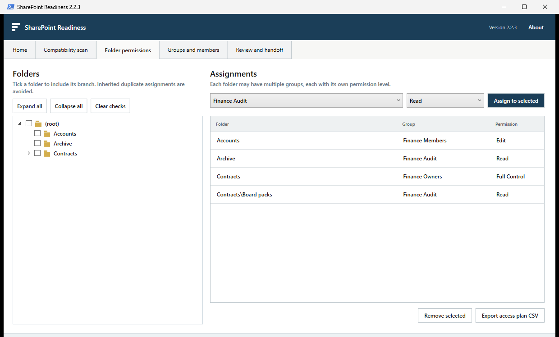Click Export access plan CSV button
Viewport: 559px width, 337px height.
pyautogui.click(x=510, y=316)
